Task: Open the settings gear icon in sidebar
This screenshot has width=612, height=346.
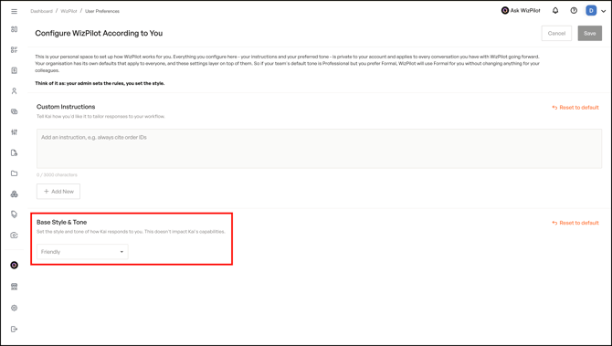Action: 14,308
